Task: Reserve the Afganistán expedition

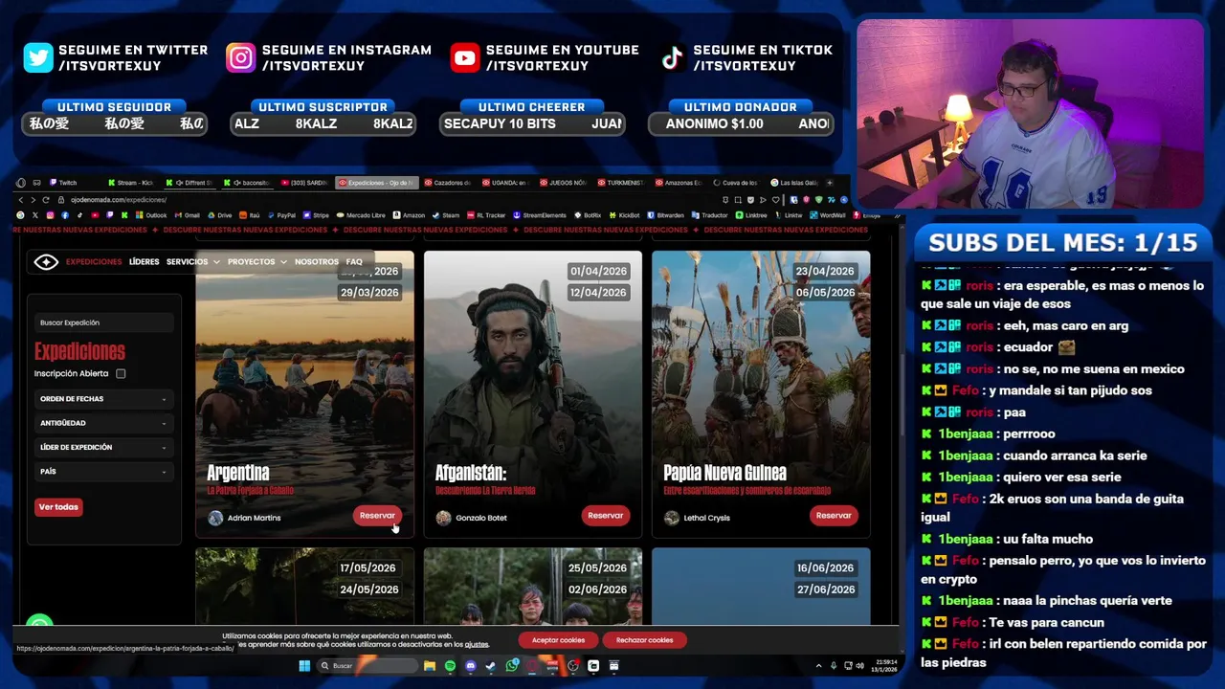Action: click(x=605, y=516)
